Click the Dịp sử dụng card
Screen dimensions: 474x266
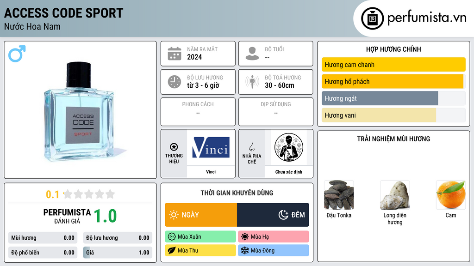[x=276, y=112]
